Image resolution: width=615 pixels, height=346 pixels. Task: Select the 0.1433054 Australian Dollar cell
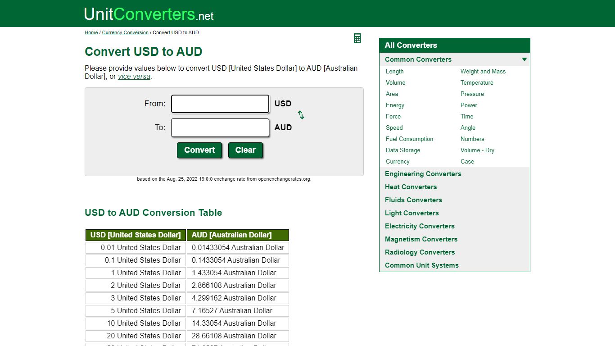tap(238, 260)
